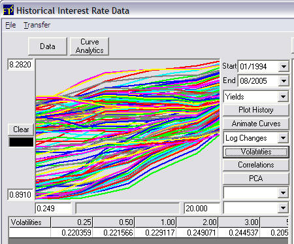Click the FTS application icon in title bar
294x244 pixels.
(x=8, y=10)
